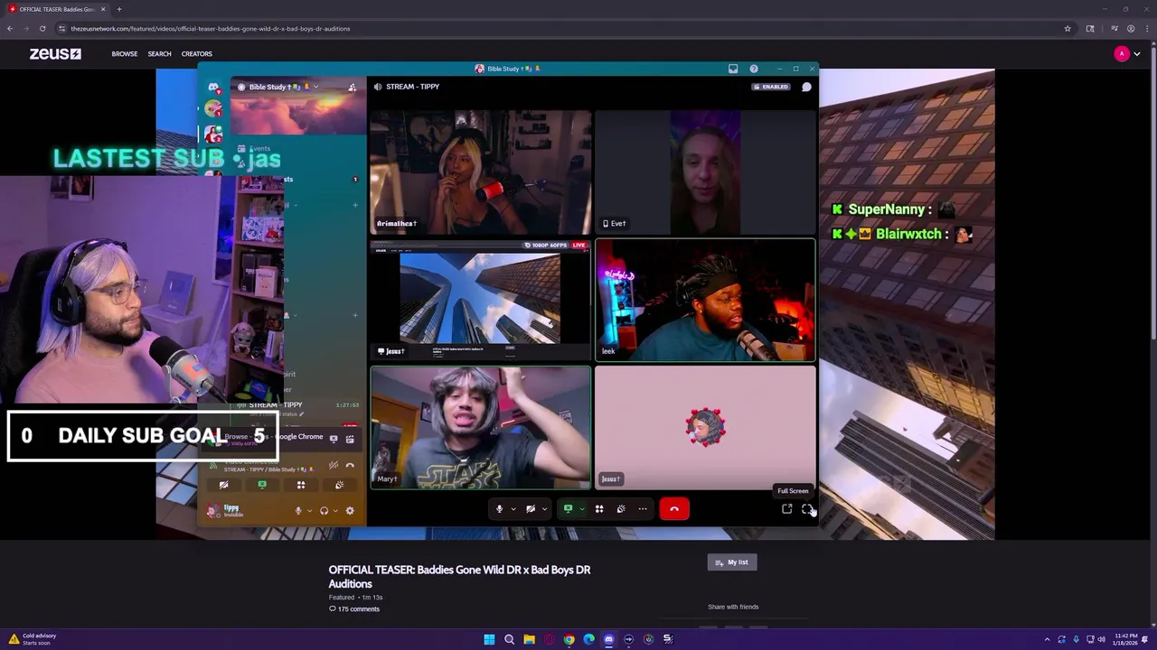Open SEARCH in Zeus navigation
This screenshot has height=650, width=1157.
click(159, 54)
